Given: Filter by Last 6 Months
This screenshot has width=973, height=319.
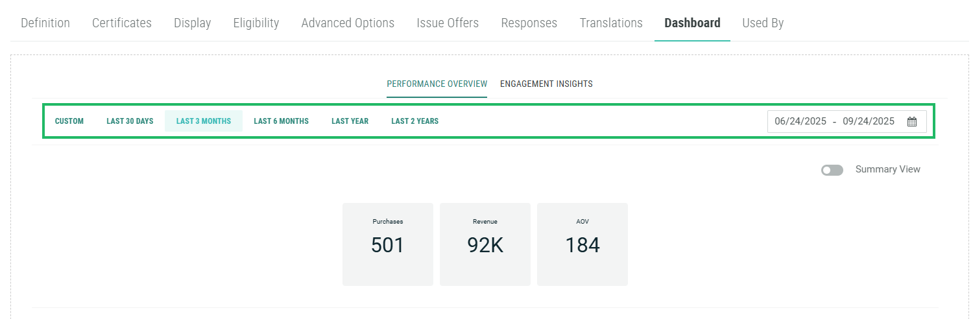Looking at the screenshot, I should [281, 121].
